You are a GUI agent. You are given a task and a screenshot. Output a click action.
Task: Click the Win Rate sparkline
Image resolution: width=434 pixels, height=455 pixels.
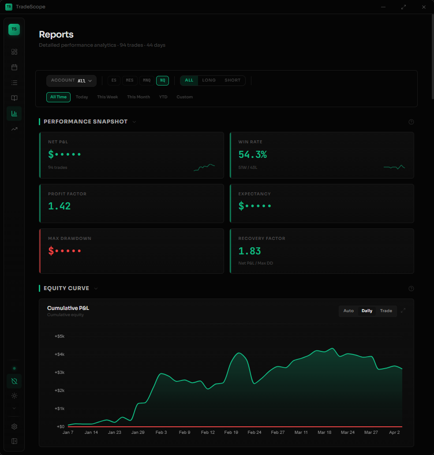pyautogui.click(x=394, y=167)
